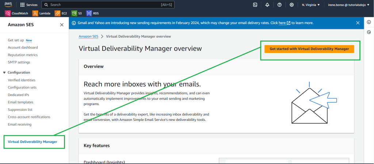Click the Amazon SES breadcrumb link
Viewport: 374px width, 164px height.
click(88, 37)
